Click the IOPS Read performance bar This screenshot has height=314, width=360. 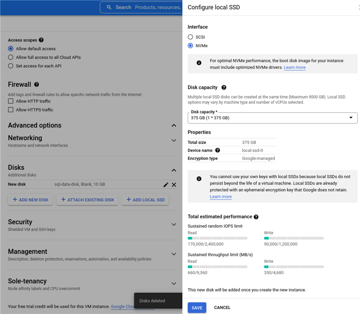point(218,238)
